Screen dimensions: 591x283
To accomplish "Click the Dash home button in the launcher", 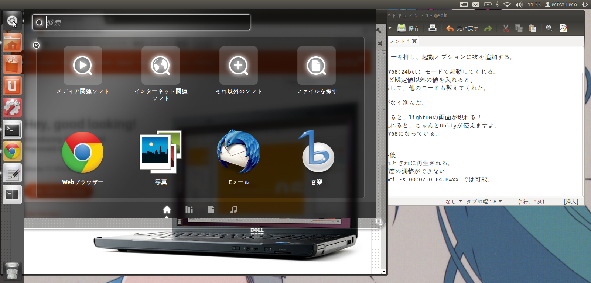I will tap(12, 21).
